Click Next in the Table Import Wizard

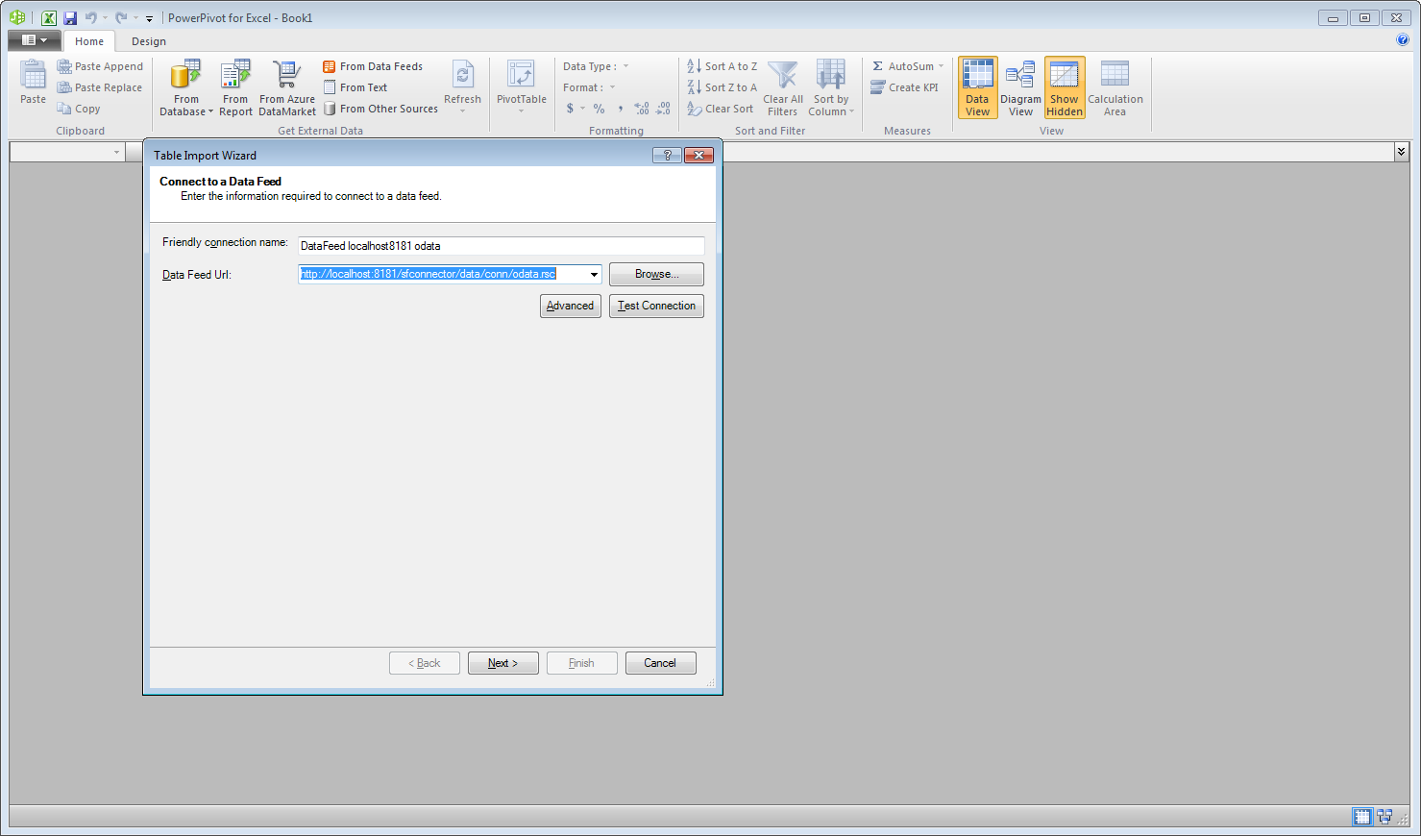[x=502, y=662]
